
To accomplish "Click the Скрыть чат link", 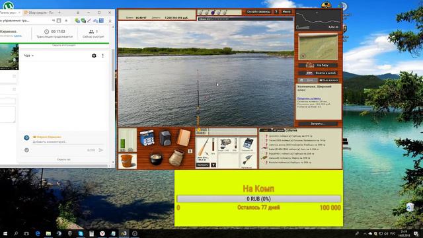I will (63, 159).
